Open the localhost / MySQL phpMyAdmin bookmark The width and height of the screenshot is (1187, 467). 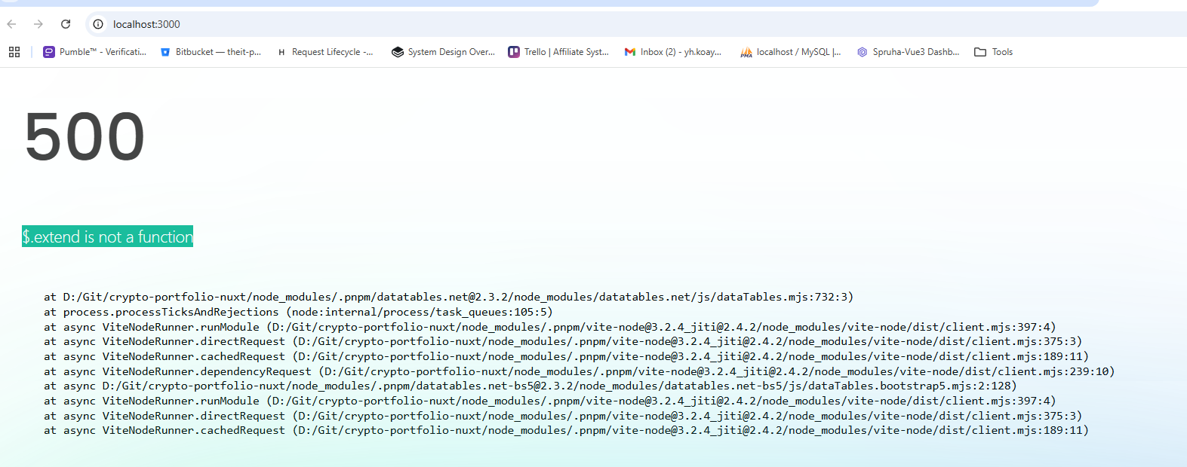[790, 52]
